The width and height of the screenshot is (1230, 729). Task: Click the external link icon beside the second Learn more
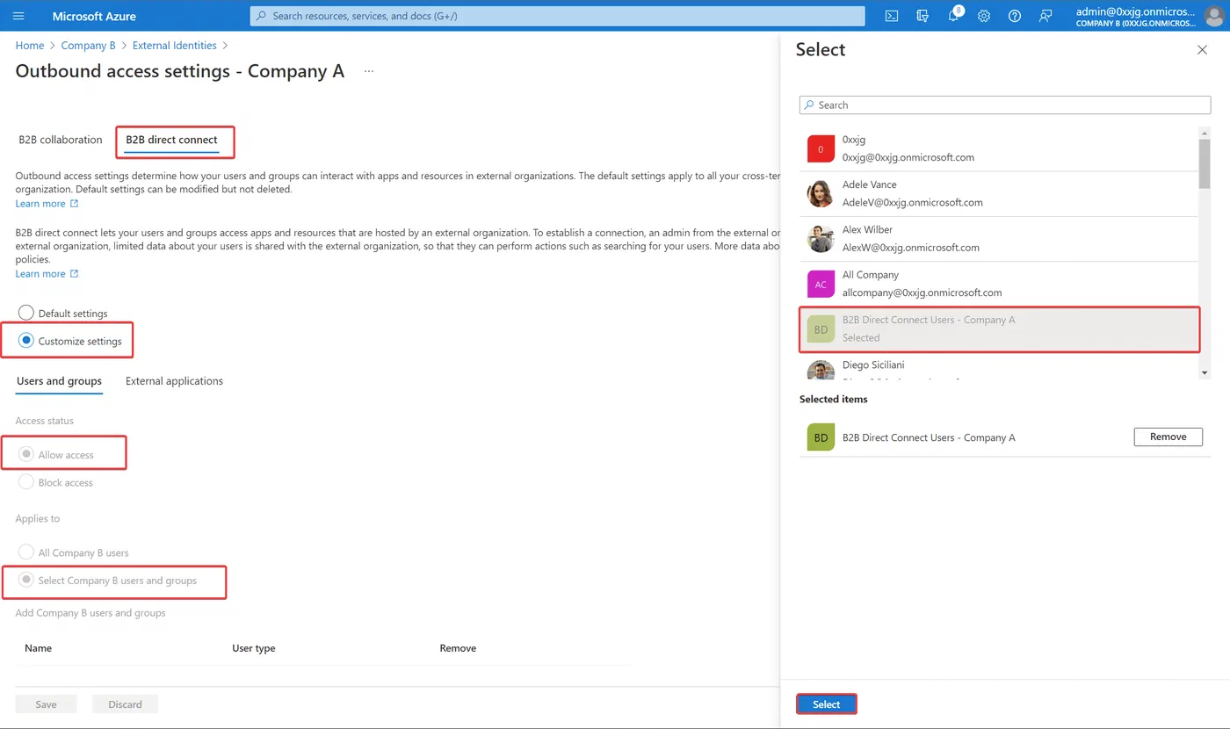click(74, 274)
